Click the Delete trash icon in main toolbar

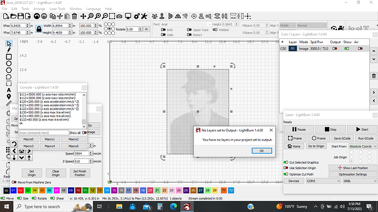tap(75, 16)
